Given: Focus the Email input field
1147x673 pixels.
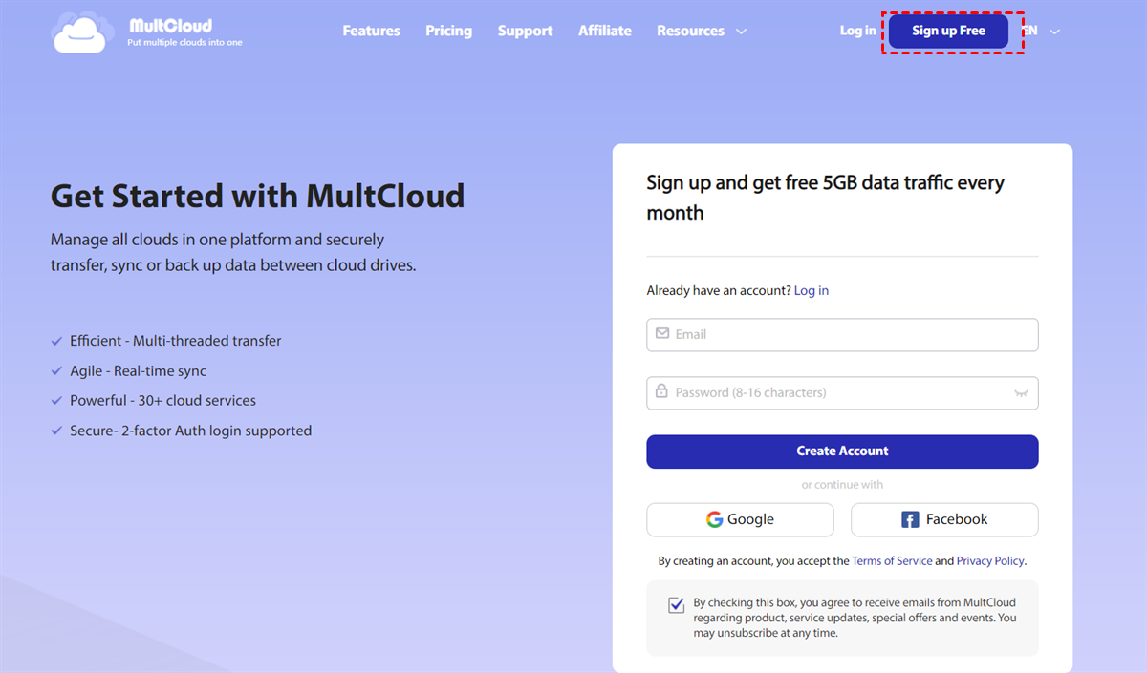Looking at the screenshot, I should pos(842,335).
